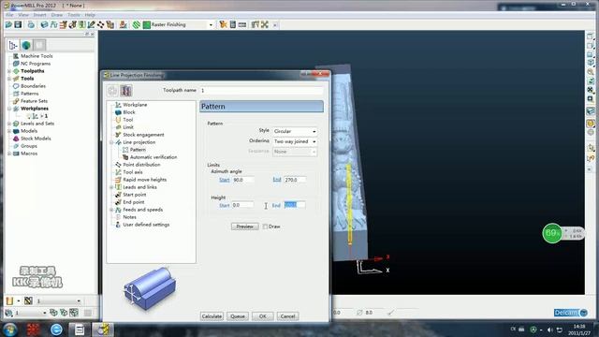
Task: Click the crossed-tools icon at toolbar end
Action: 265,25
